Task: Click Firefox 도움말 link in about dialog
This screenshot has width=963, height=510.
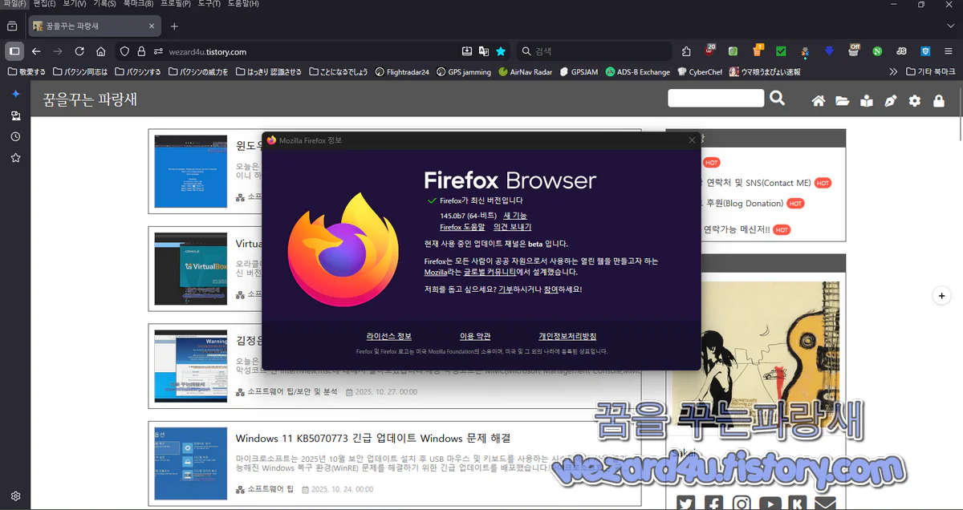Action: point(462,227)
